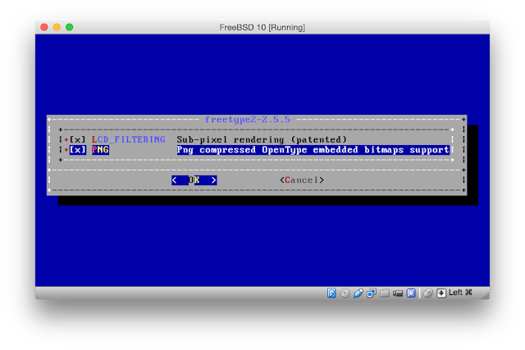Click the 'Png compressed OpenType embedded bitmaps support' description
The height and width of the screenshot is (350, 525).
(x=313, y=149)
